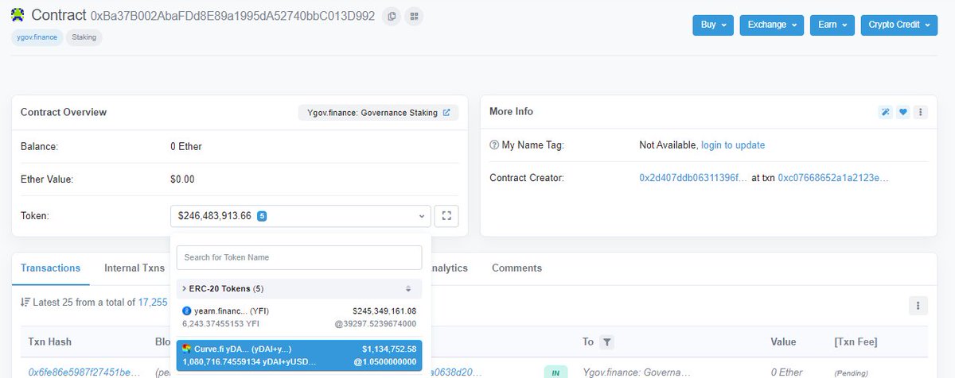Click the IN direction badge
The width and height of the screenshot is (955, 378).
(555, 372)
